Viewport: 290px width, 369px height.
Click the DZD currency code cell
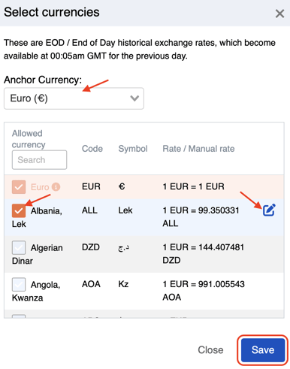91,247
